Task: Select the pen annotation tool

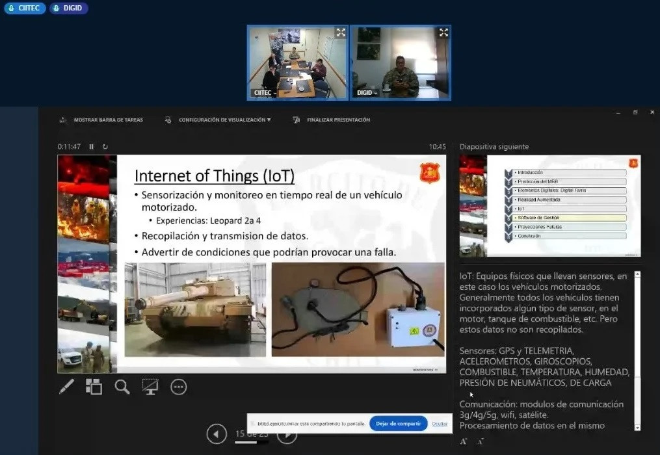Action: pos(66,387)
